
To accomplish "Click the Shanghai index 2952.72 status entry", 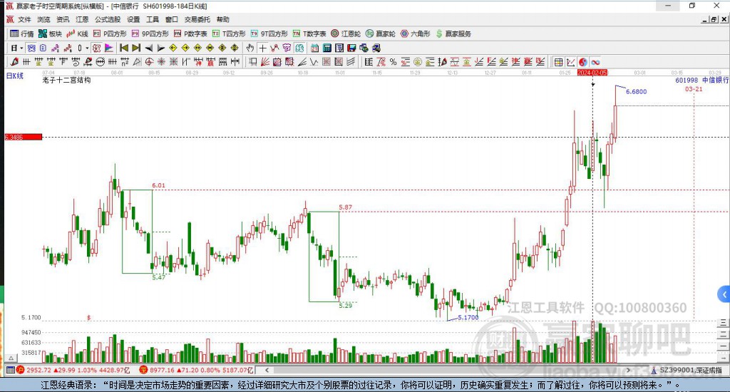I will [x=74, y=370].
